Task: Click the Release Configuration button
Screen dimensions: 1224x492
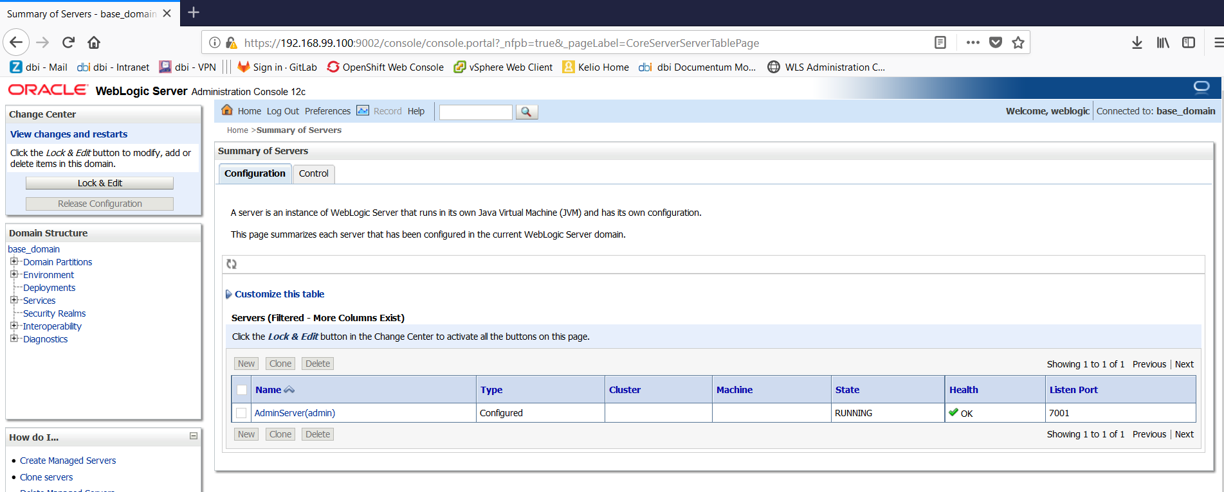Action: 100,204
